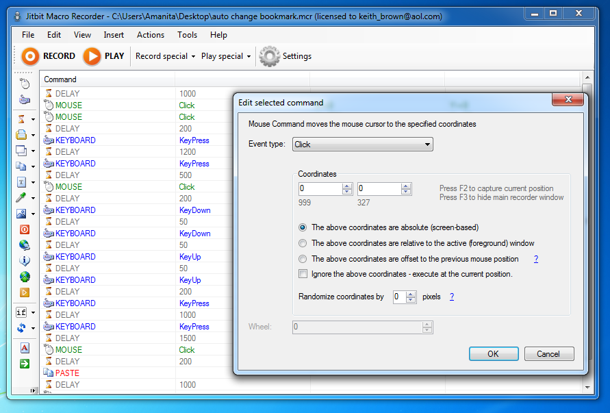The image size is (610, 413).
Task: Click the sidebar picture image-search icon
Action: pos(21,213)
